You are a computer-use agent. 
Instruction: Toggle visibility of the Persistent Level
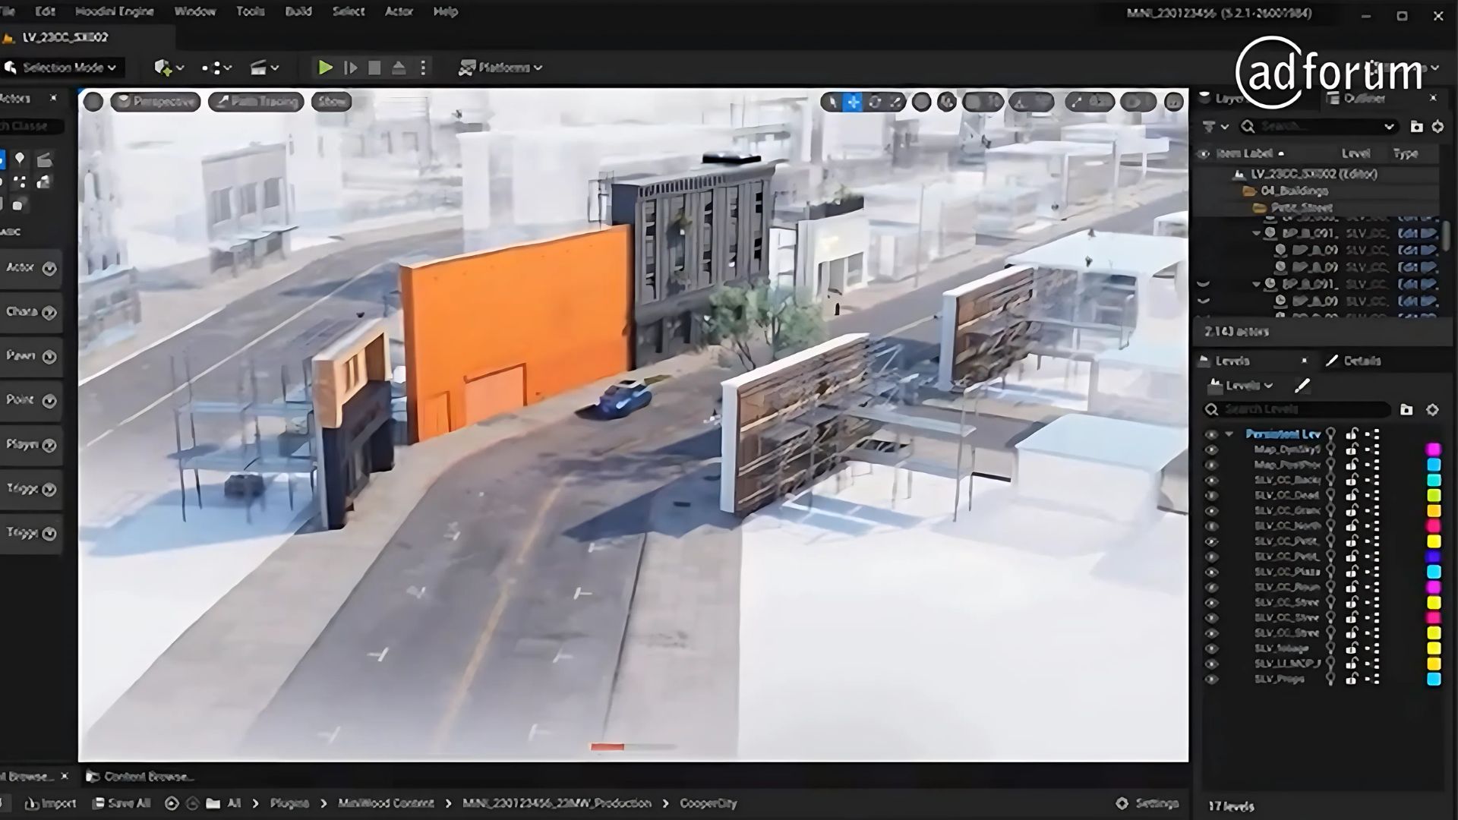click(1211, 434)
